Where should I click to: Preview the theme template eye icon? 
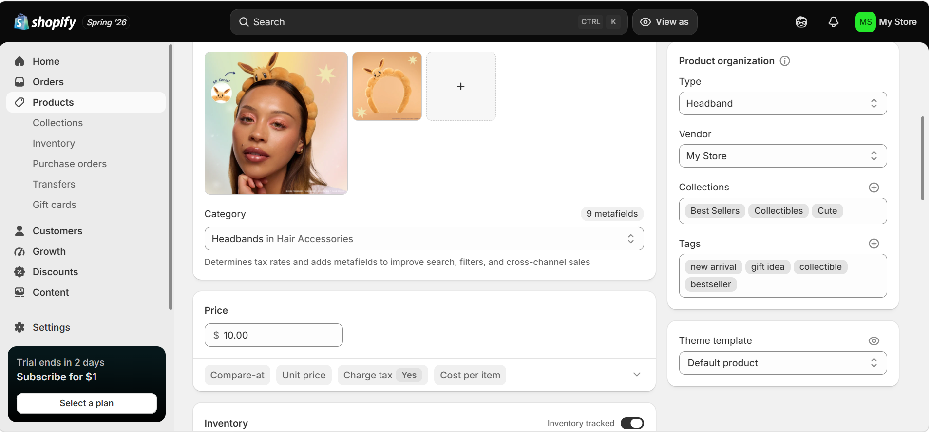pyautogui.click(x=874, y=341)
